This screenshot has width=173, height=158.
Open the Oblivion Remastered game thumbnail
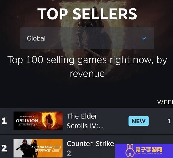coord(38,121)
